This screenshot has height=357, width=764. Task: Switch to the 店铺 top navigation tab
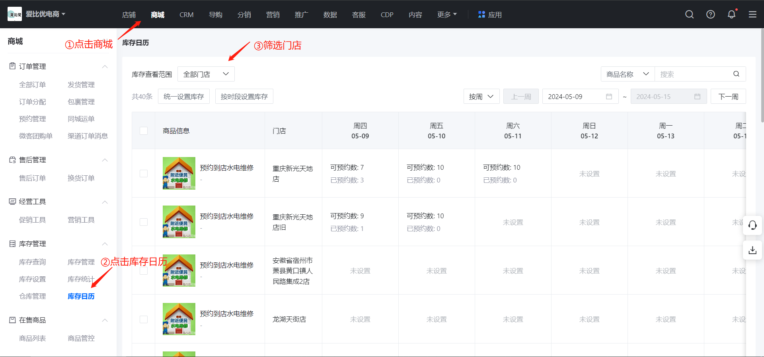[129, 15]
